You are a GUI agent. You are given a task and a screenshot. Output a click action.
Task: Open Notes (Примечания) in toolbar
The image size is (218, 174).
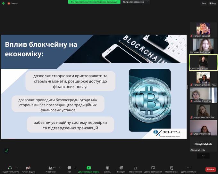click(x=172, y=168)
